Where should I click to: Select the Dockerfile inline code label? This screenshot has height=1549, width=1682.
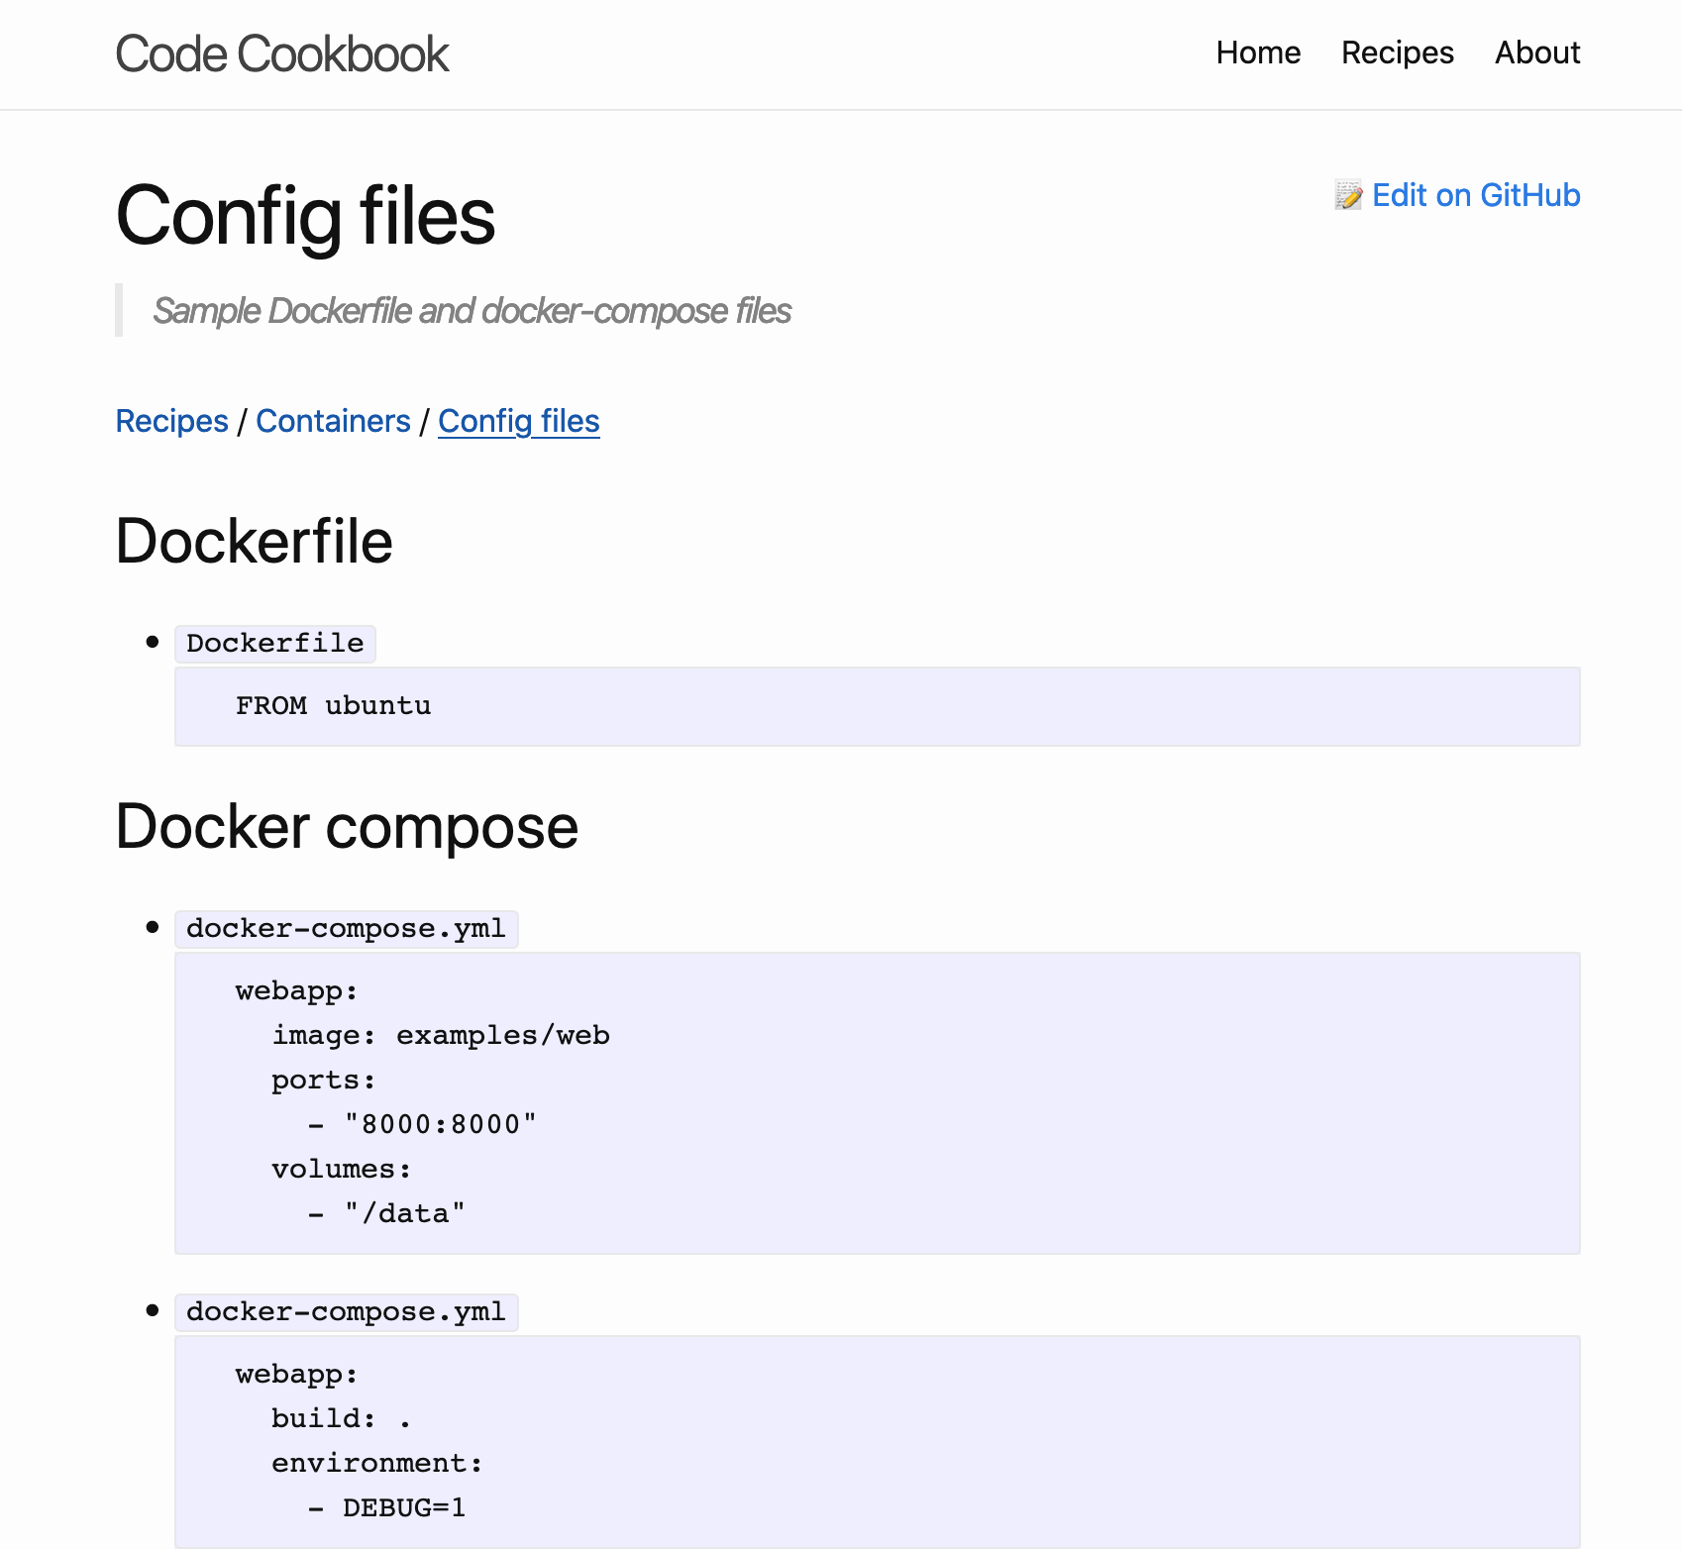(x=274, y=643)
